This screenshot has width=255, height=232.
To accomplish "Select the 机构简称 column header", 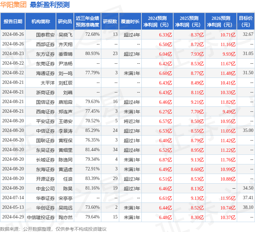I will tap(41, 21).
